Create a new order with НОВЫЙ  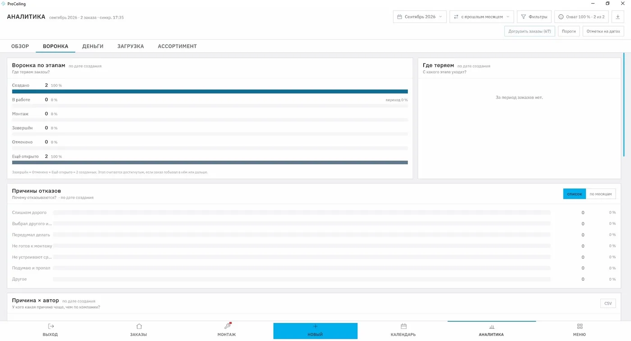click(315, 331)
